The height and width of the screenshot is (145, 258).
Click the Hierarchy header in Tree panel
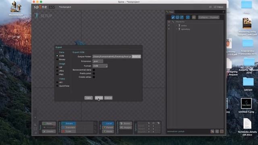point(180,22)
